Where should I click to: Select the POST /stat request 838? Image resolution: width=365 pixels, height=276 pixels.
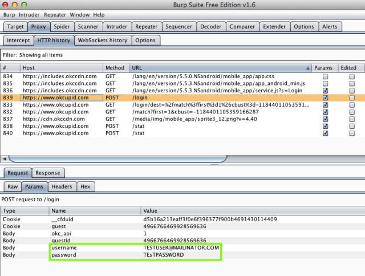(182, 126)
